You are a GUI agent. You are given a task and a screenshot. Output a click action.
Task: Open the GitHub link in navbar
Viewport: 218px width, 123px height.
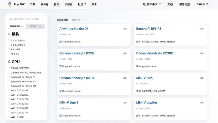click(202, 4)
